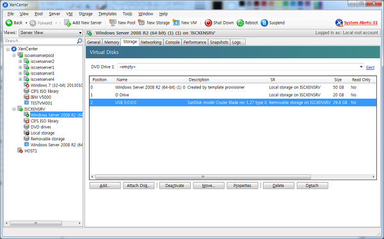384x239 pixels.
Task: Open the Server View dropdown
Action: tap(51, 33)
